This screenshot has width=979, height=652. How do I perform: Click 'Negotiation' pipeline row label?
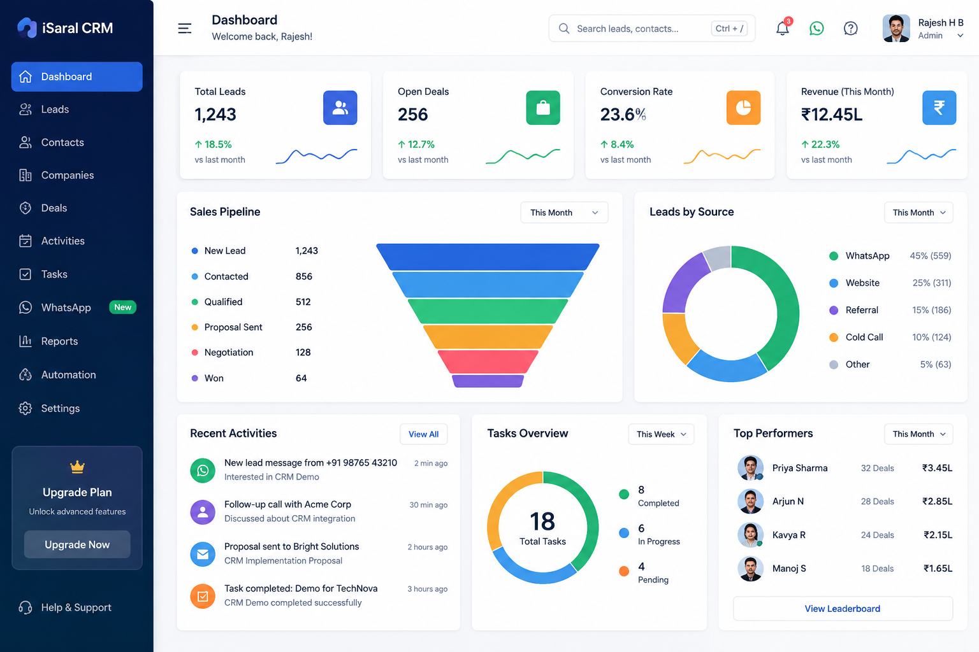click(229, 352)
